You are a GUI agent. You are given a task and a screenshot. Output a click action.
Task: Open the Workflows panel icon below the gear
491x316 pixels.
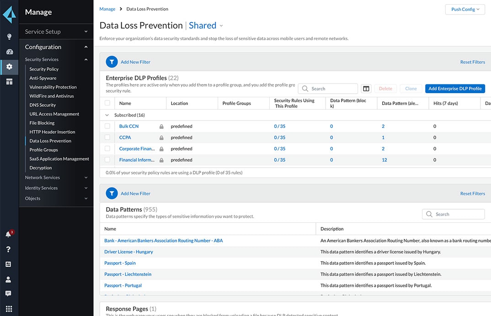tap(9, 81)
